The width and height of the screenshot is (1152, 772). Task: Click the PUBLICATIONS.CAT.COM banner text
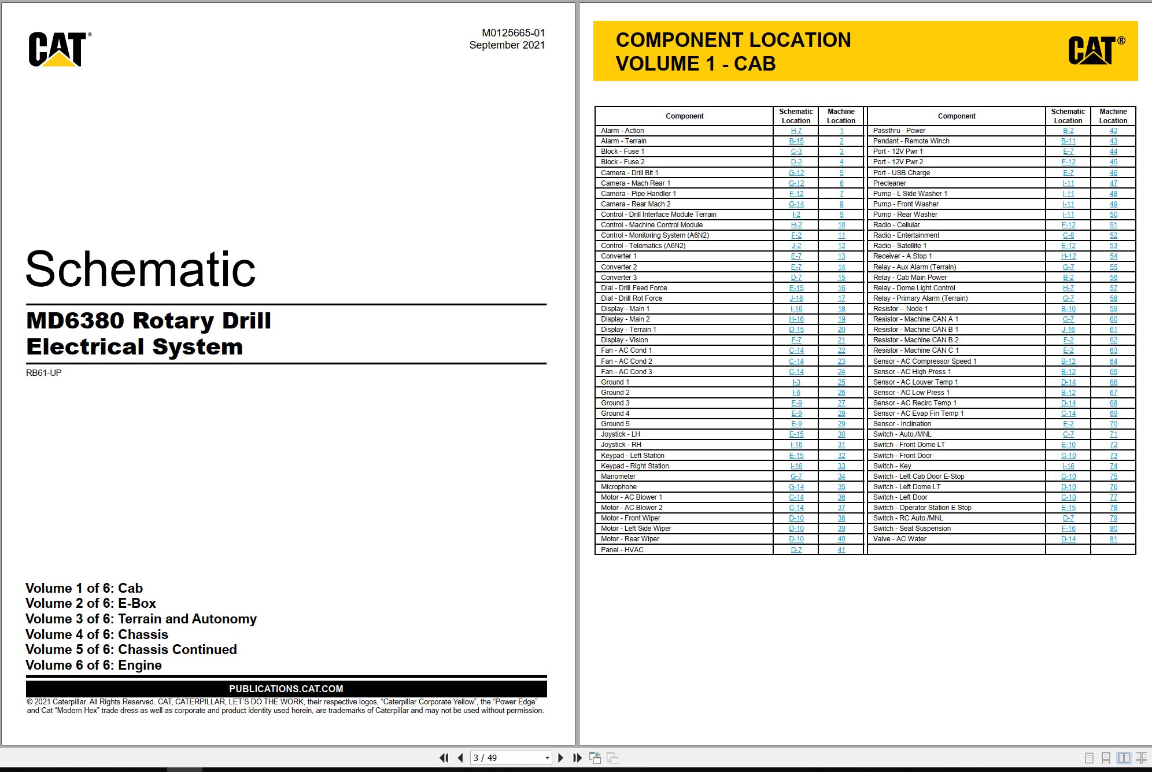286,689
